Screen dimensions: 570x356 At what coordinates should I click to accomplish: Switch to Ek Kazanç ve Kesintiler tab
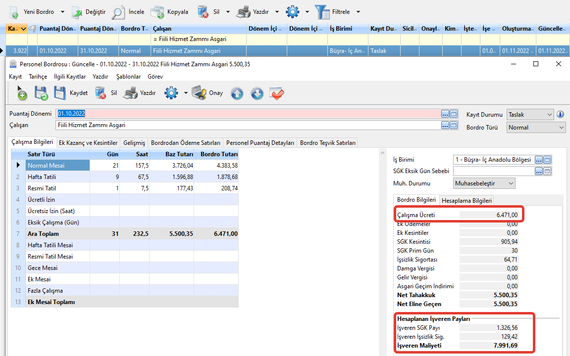click(x=88, y=142)
